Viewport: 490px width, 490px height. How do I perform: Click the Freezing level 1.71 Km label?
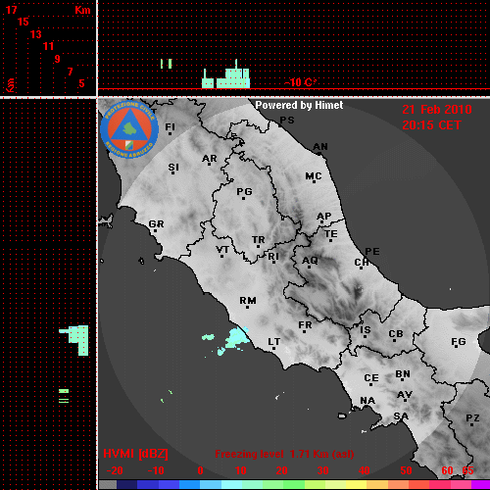pyautogui.click(x=284, y=454)
